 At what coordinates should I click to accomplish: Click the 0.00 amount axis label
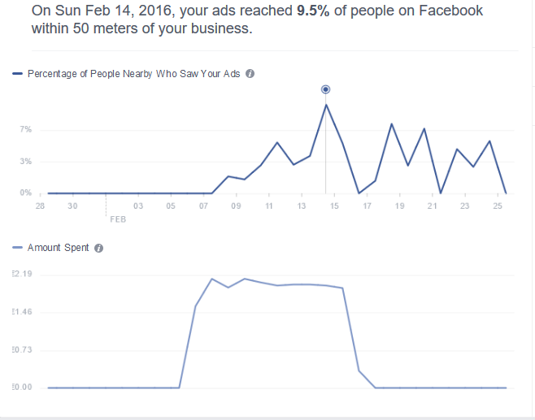point(22,388)
